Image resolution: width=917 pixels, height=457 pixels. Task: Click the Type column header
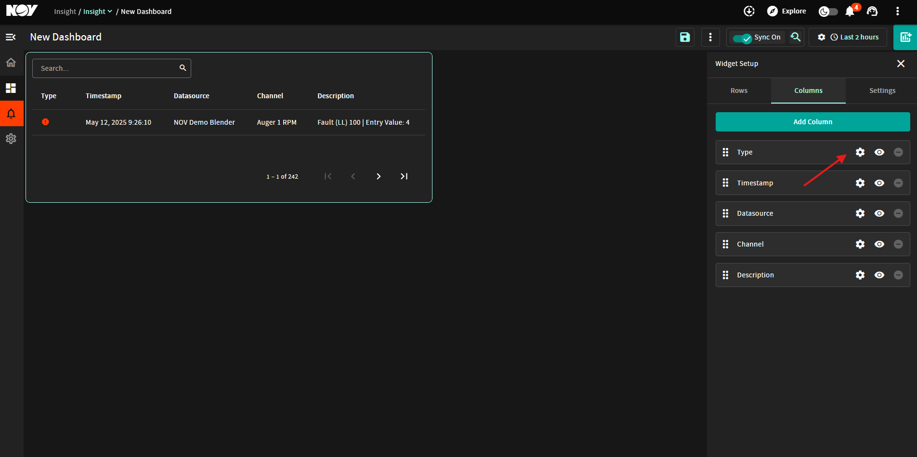coord(49,96)
